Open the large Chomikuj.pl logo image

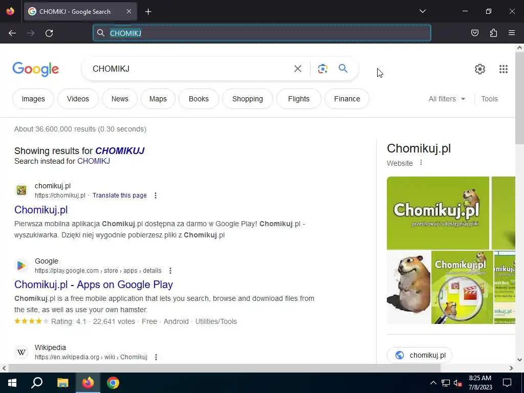[438, 213]
